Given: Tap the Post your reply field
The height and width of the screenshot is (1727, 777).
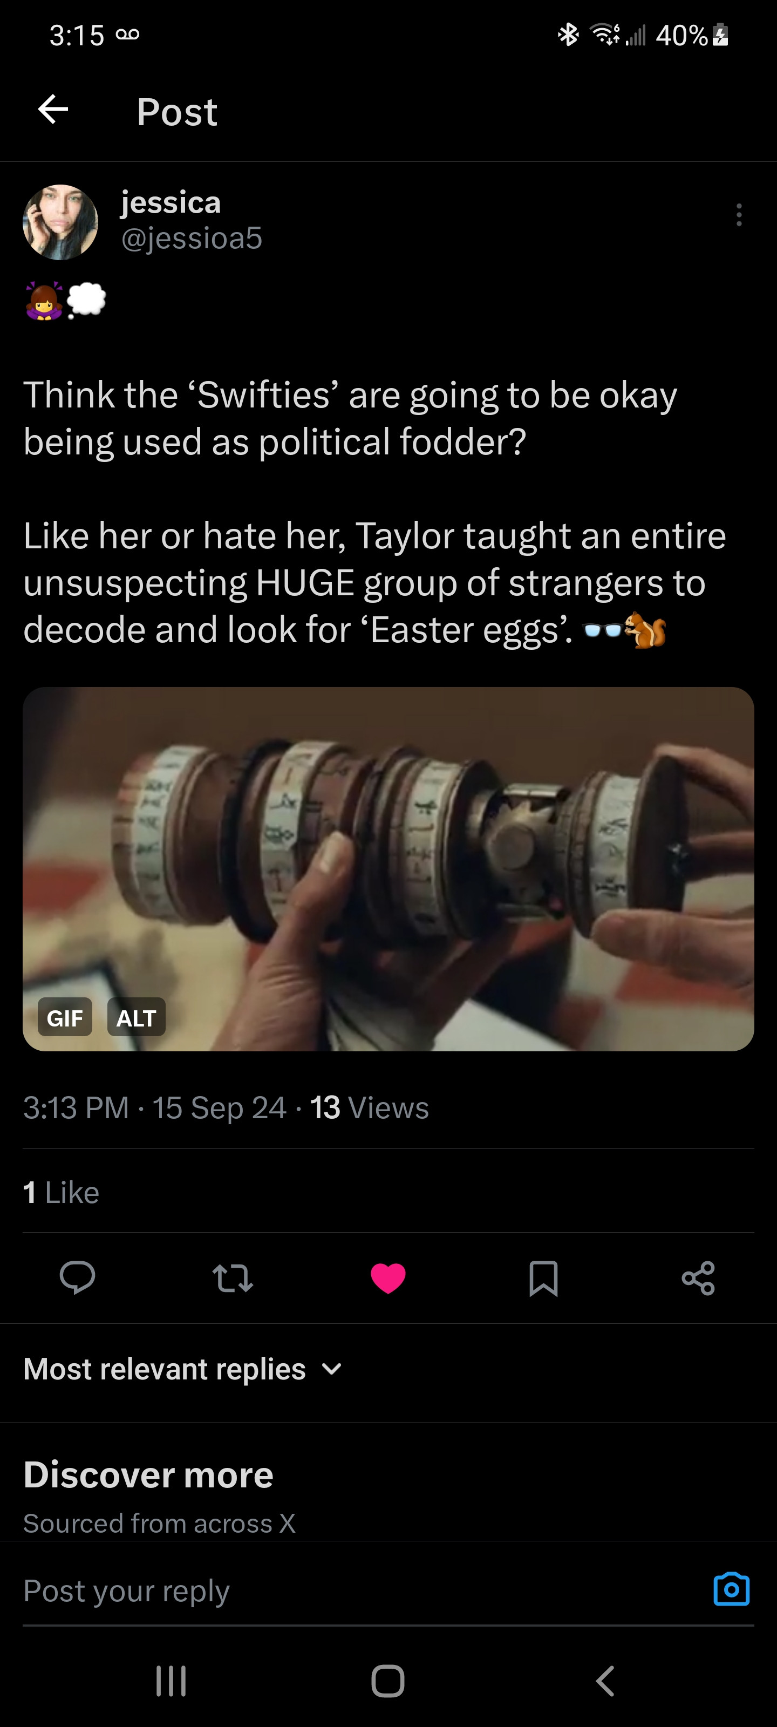Looking at the screenshot, I should tap(335, 1590).
